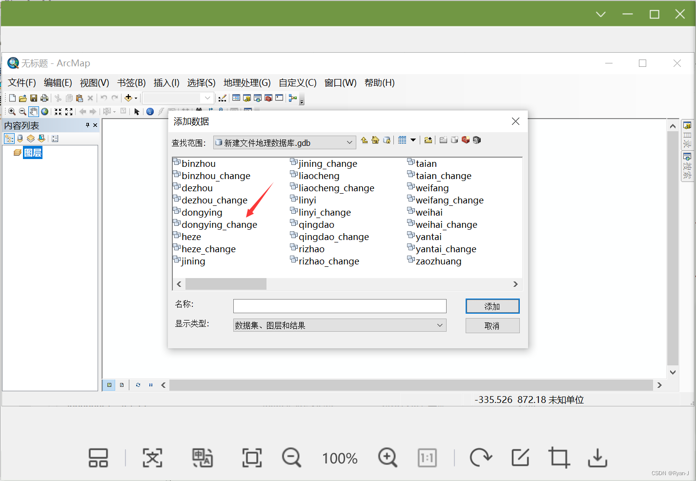Open a map file with the Open icon

click(x=22, y=98)
